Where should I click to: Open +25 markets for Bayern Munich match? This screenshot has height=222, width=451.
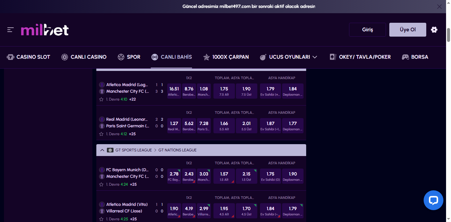133,184
